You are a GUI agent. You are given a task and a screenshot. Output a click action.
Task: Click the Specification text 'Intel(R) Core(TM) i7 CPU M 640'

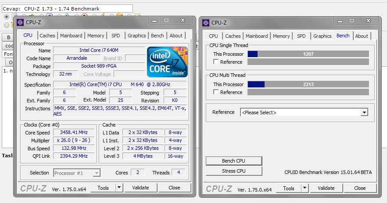pos(120,84)
